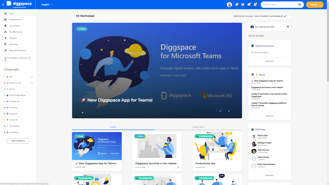Screen dimensions: 329x185
Task: Select the second carousel dot indicator
Action: (86, 112)
